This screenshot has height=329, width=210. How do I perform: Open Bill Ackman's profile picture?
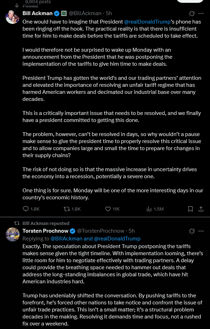pyautogui.click(x=13, y=17)
